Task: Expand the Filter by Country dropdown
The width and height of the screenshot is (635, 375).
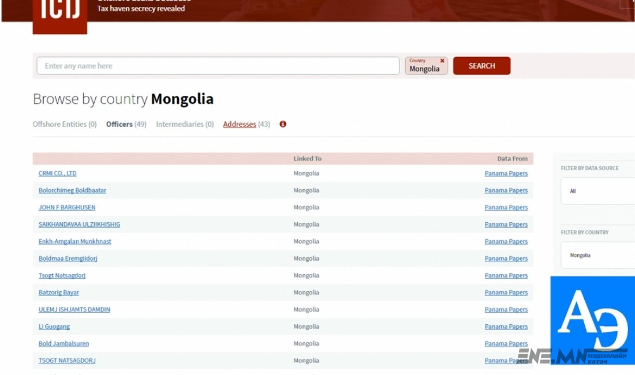Action: click(x=597, y=255)
